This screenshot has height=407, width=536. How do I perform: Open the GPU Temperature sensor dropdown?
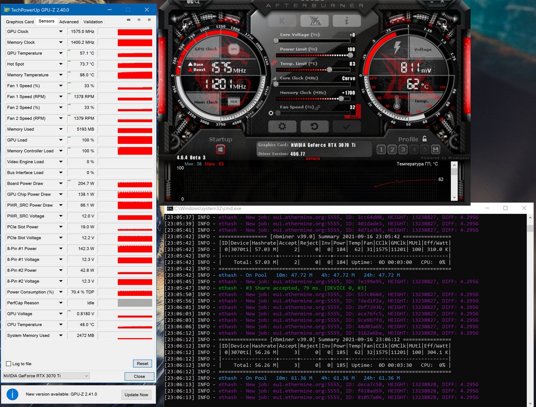60,53
